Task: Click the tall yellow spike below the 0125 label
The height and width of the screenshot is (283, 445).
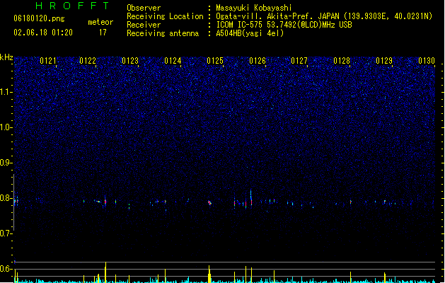Action: tap(209, 274)
